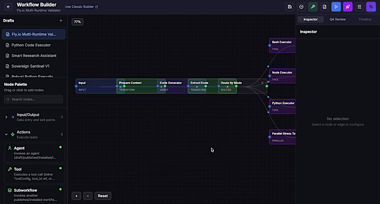Switch to the Timeline tab

(365, 19)
